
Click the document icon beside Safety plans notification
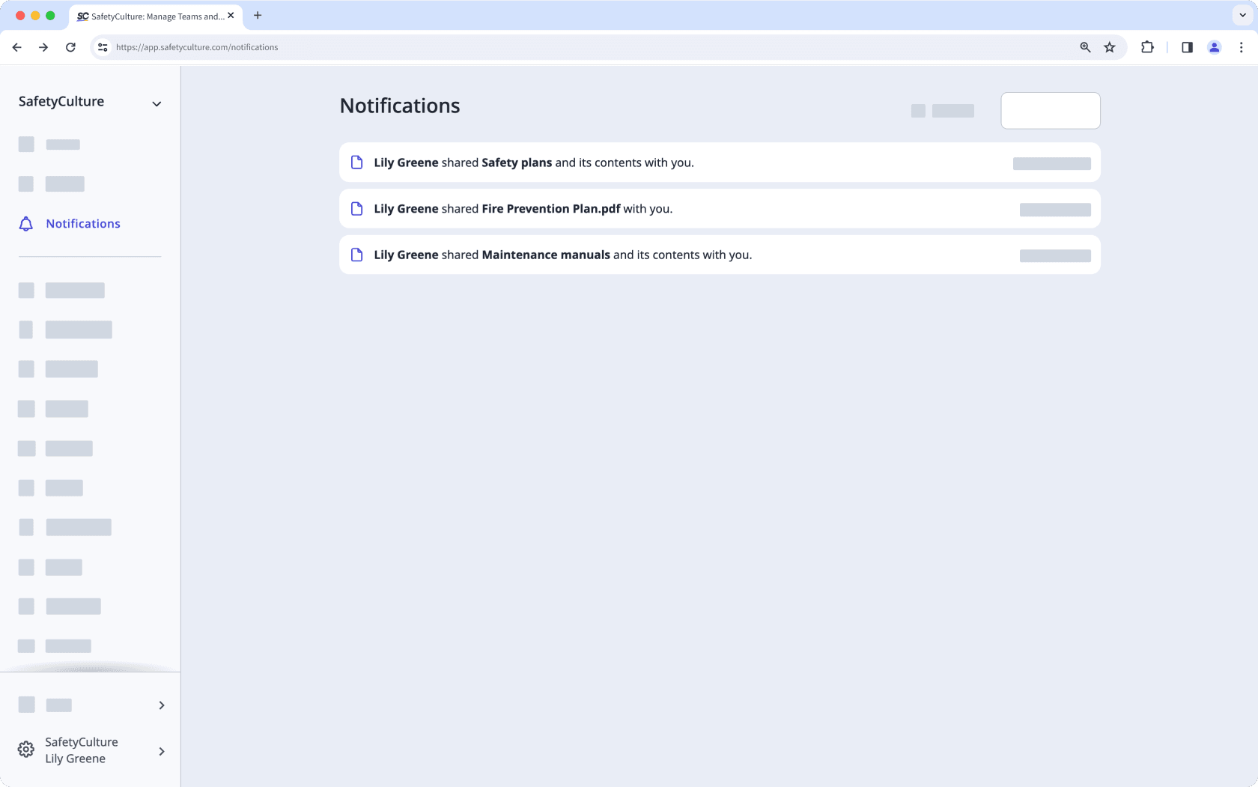[x=356, y=162]
